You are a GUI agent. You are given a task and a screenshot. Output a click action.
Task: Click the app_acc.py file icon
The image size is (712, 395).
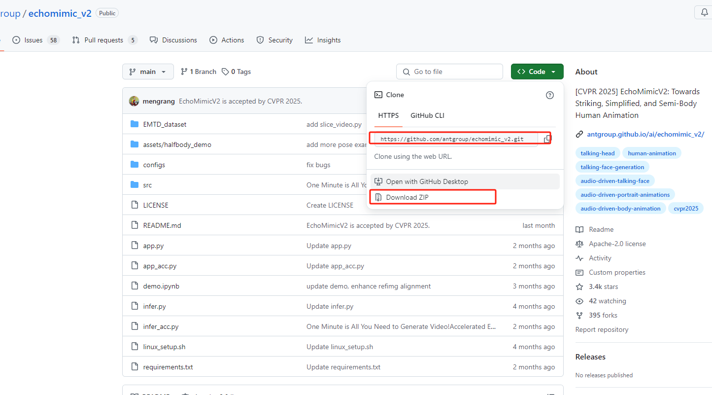pyautogui.click(x=135, y=266)
